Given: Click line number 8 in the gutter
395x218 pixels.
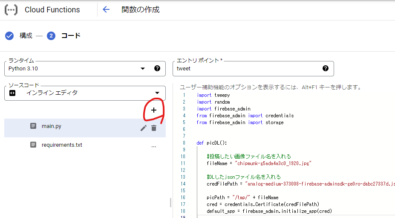Looking at the screenshot, I should click(x=184, y=143).
